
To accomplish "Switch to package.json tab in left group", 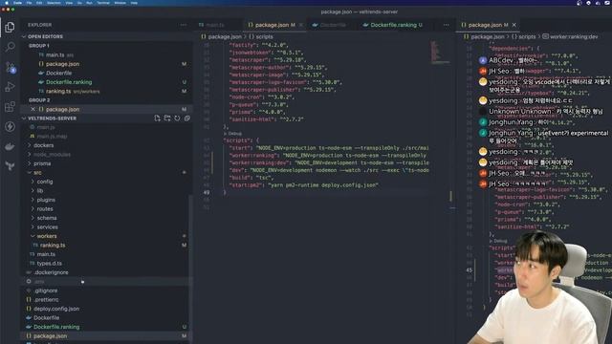I will click(x=272, y=25).
